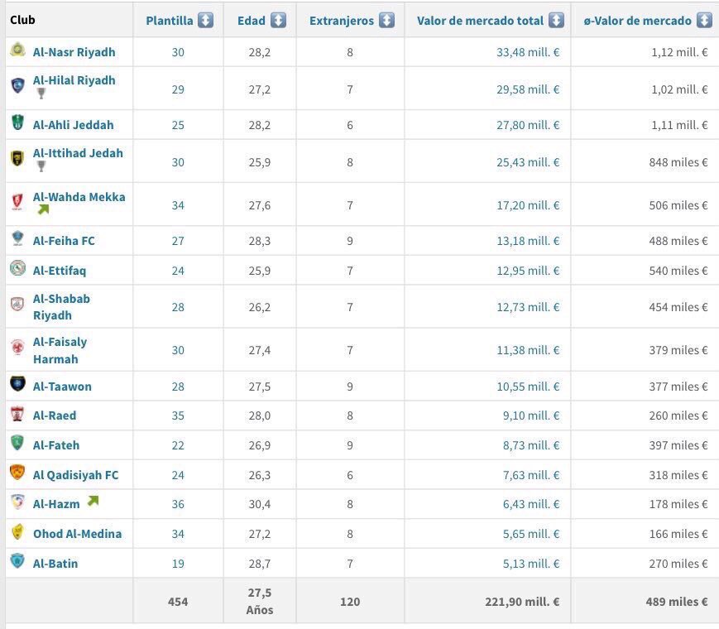
Task: Sort using the Valor de mercado total arrow
Action: (556, 20)
